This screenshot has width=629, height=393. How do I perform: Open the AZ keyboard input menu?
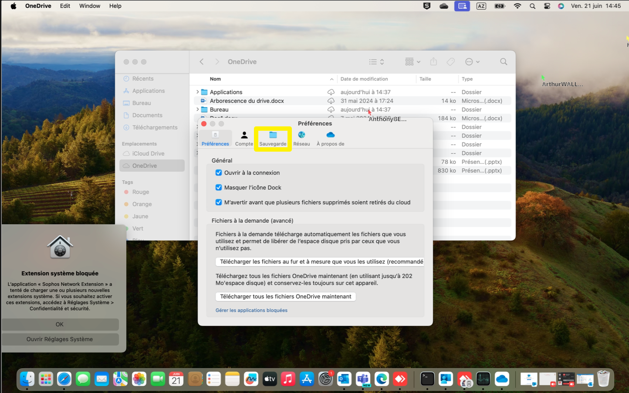point(481,6)
